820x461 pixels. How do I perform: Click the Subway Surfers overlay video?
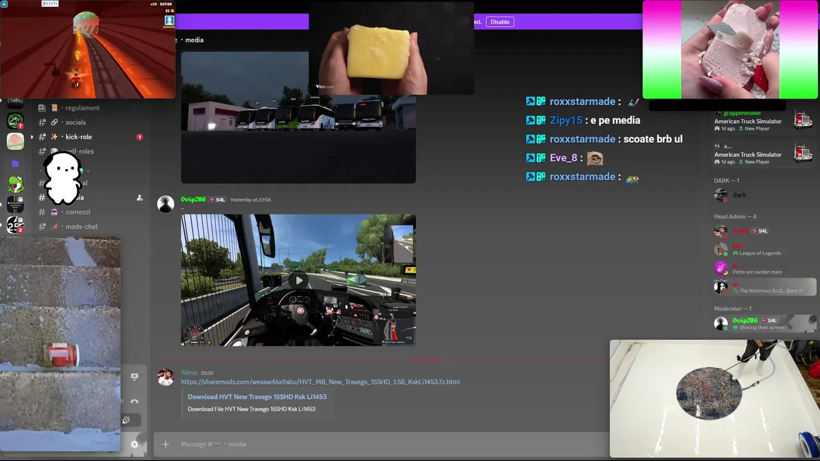click(88, 49)
